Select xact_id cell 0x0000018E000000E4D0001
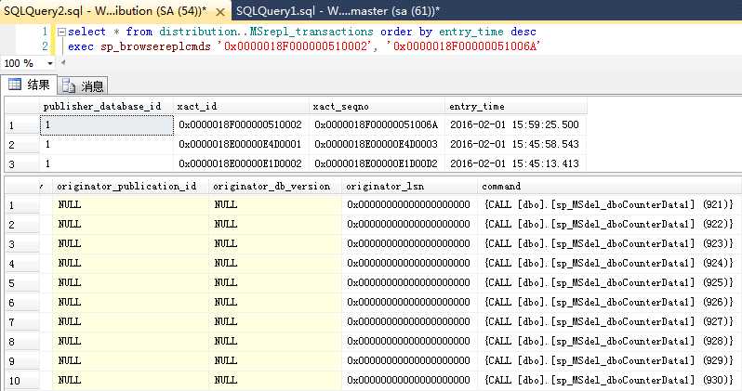The image size is (742, 391). [242, 144]
